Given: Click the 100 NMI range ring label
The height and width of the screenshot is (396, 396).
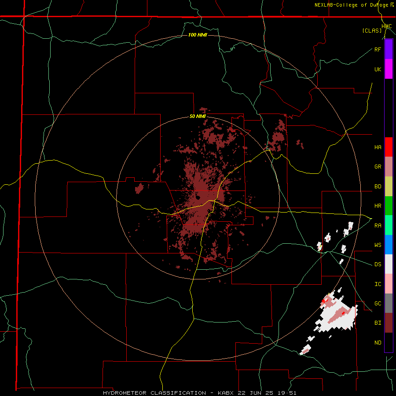Looking at the screenshot, I should (198, 35).
